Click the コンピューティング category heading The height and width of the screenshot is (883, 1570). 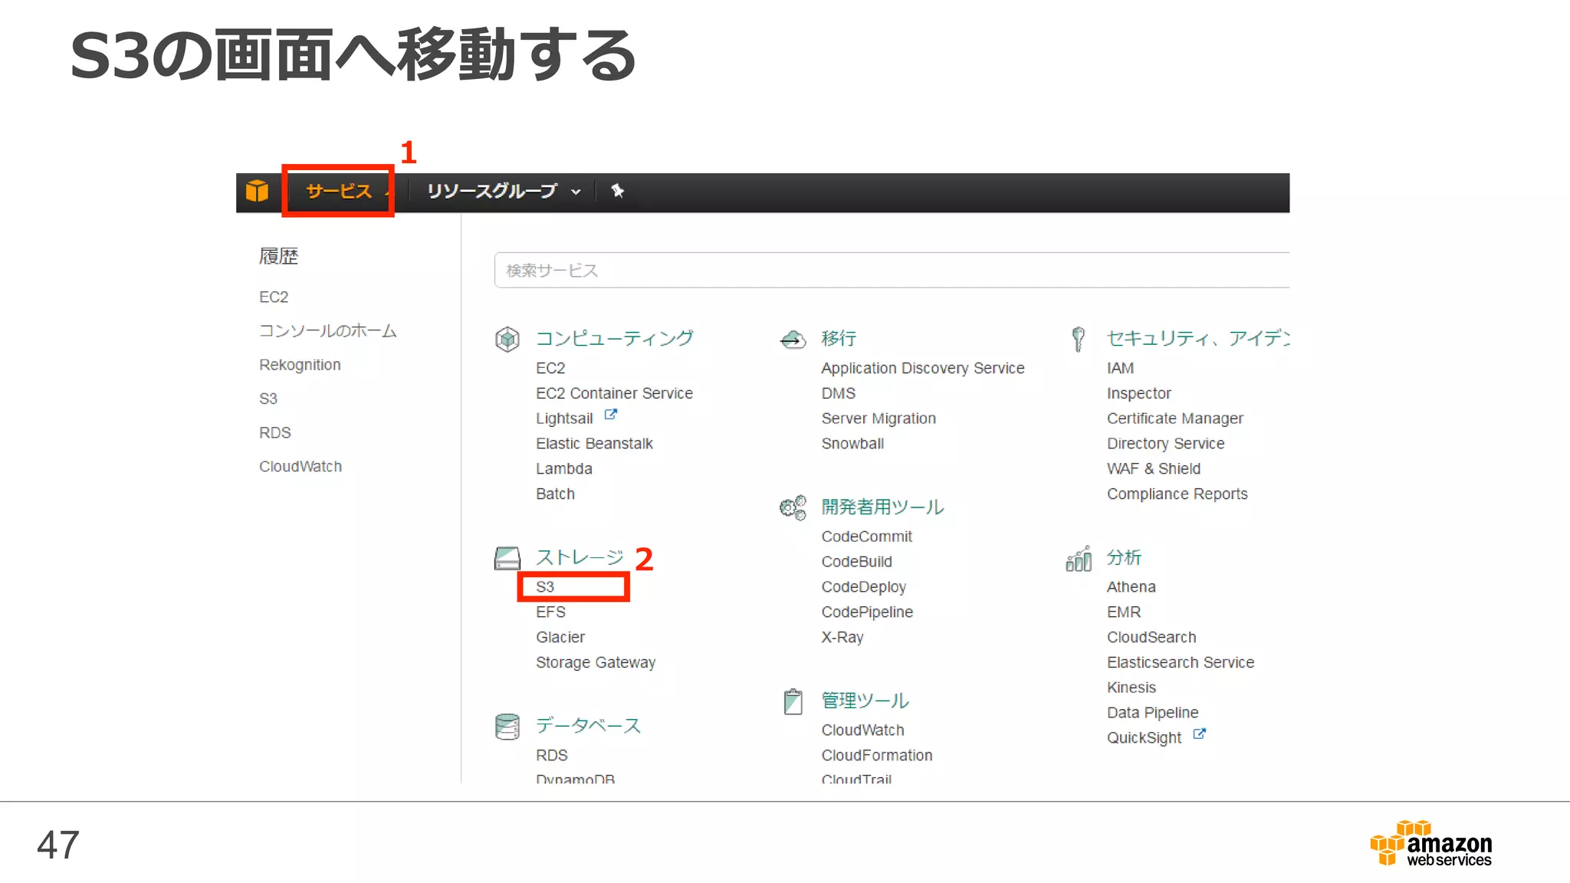[x=615, y=339]
